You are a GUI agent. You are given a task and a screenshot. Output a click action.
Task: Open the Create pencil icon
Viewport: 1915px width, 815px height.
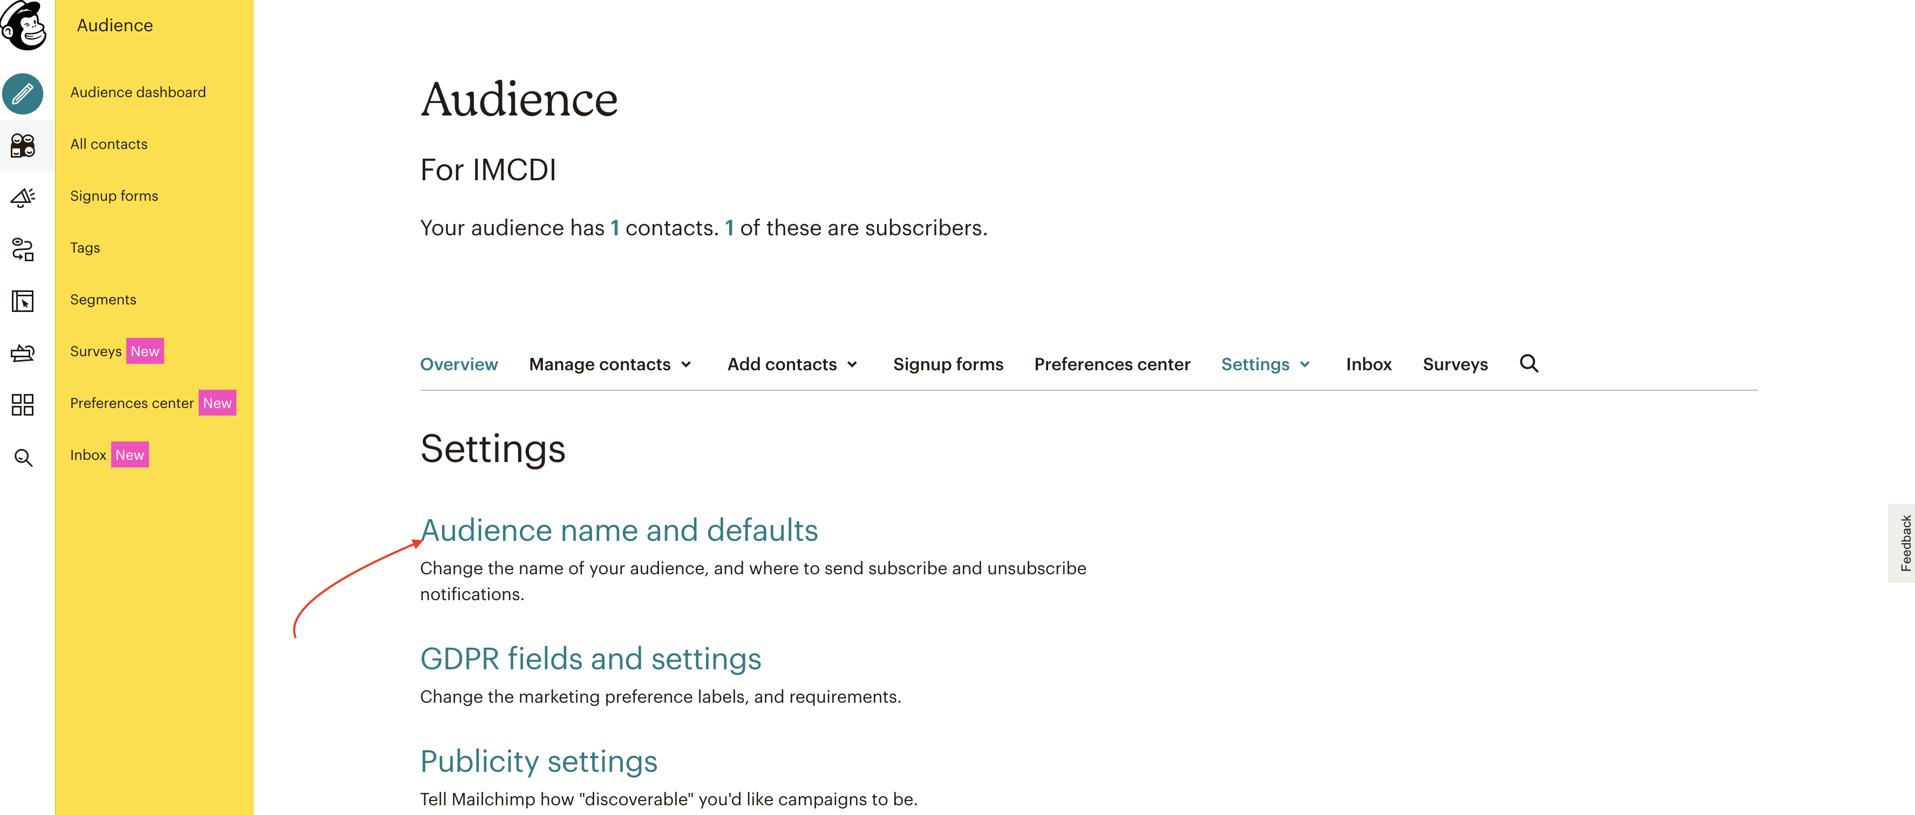tap(23, 94)
